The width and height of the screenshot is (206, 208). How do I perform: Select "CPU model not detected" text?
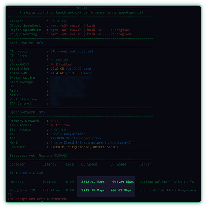pyautogui.click(x=72, y=52)
